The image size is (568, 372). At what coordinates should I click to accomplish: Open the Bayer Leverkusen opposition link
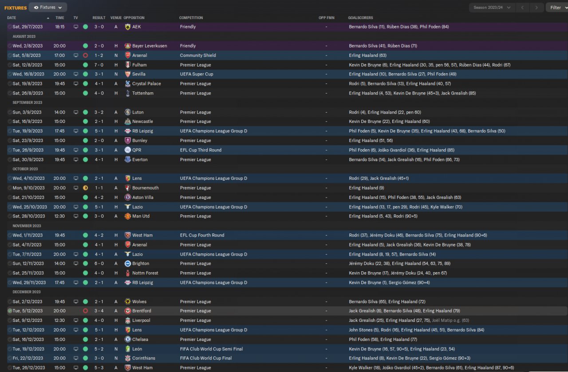point(150,46)
